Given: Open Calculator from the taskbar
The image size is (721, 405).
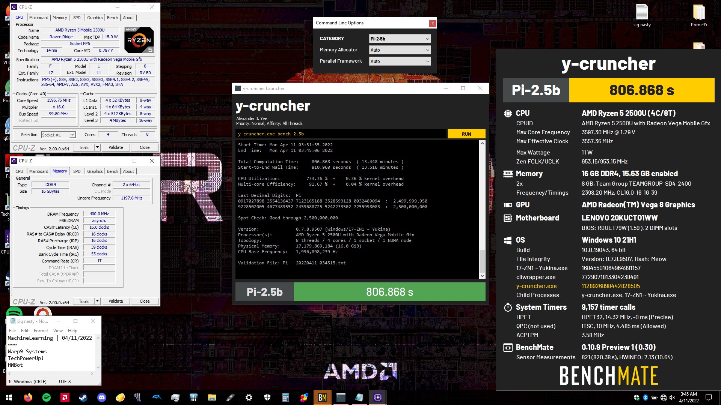Looking at the screenshot, I should click(x=286, y=397).
